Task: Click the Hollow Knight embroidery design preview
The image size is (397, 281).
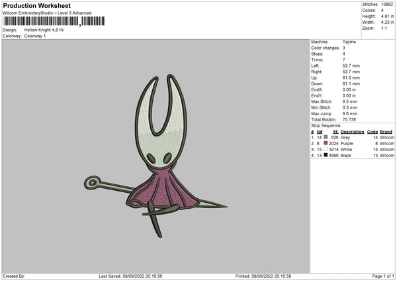Action: pyautogui.click(x=155, y=156)
